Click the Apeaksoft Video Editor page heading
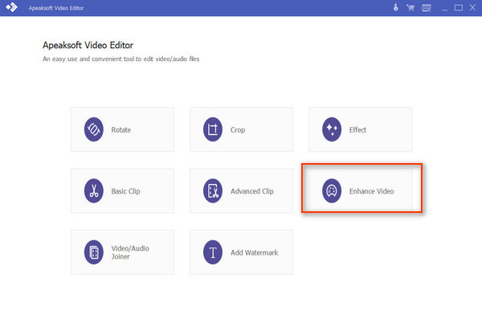Screen dimensions: 482x327 pos(88,45)
